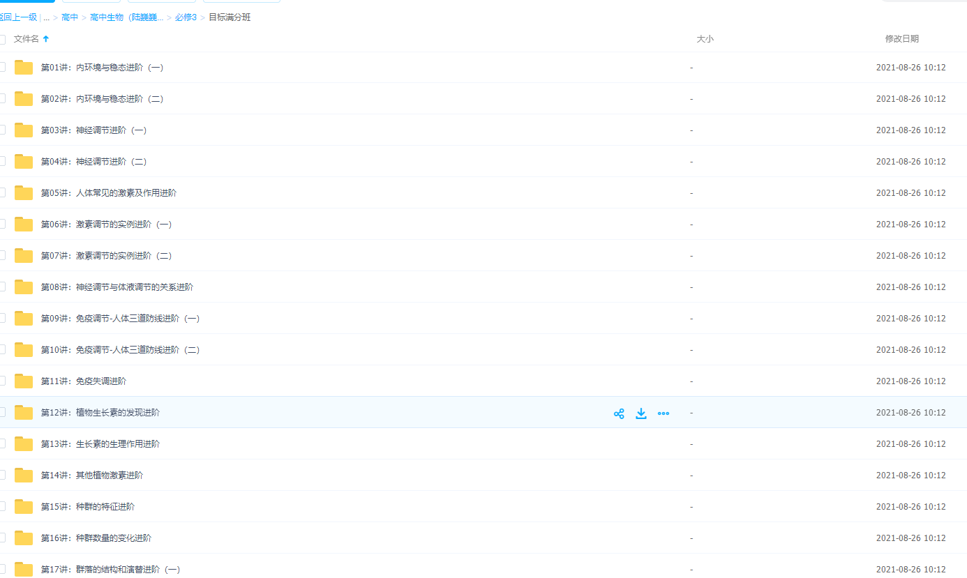The height and width of the screenshot is (578, 967).
Task: Click the share icon on the 第12讲 row
Action: point(619,413)
